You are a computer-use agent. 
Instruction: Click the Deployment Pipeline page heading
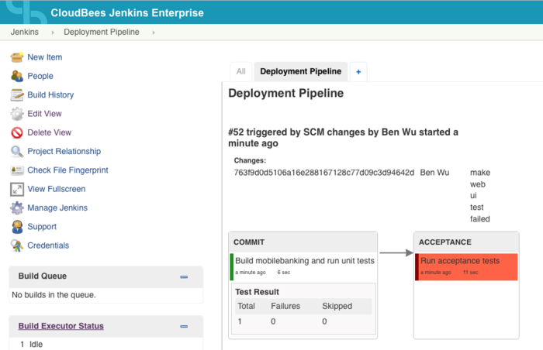285,93
